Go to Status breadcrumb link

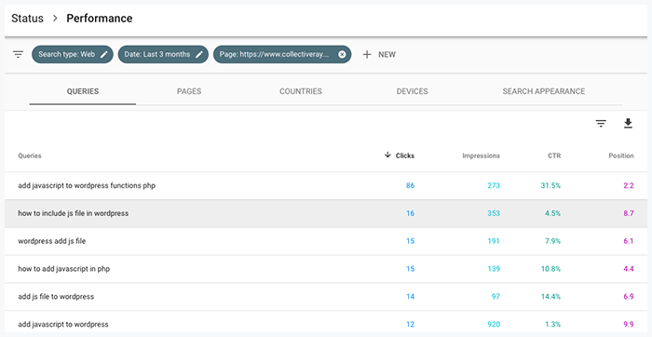point(27,19)
